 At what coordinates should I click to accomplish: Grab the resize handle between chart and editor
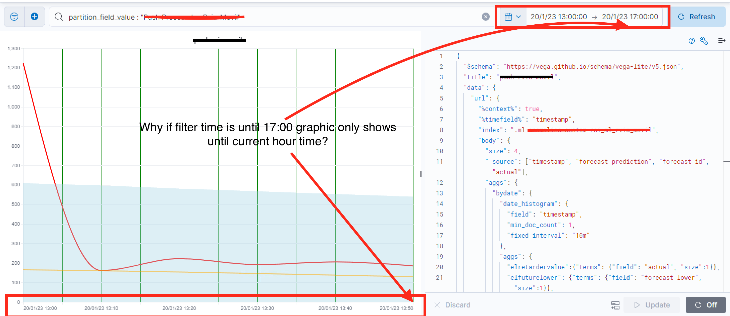[421, 174]
